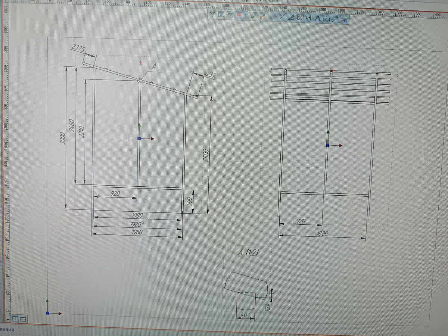Select the 1880 dimension in the right view
This screenshot has height=336, width=448.
click(322, 233)
